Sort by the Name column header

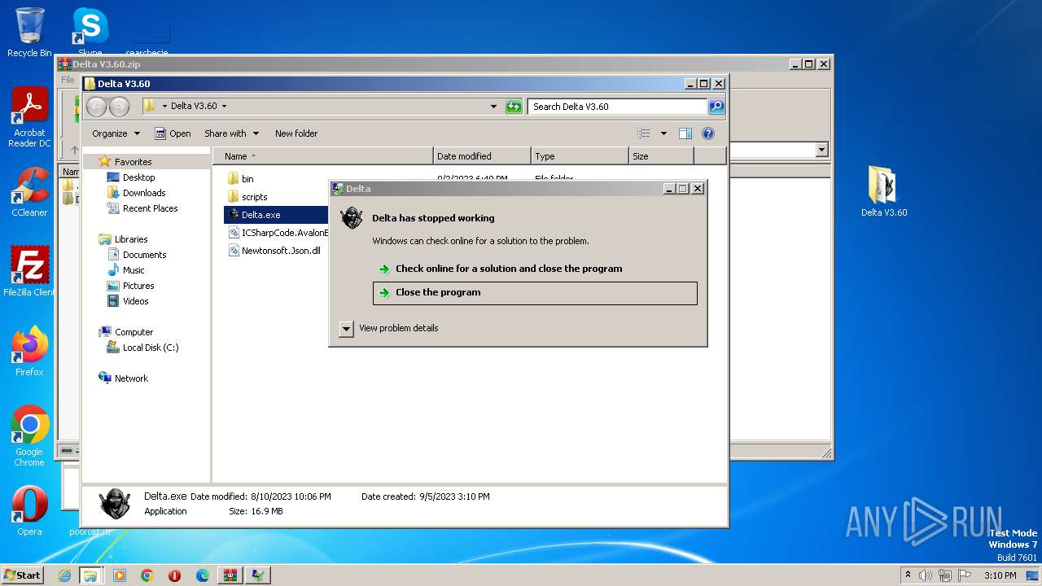tap(323, 156)
